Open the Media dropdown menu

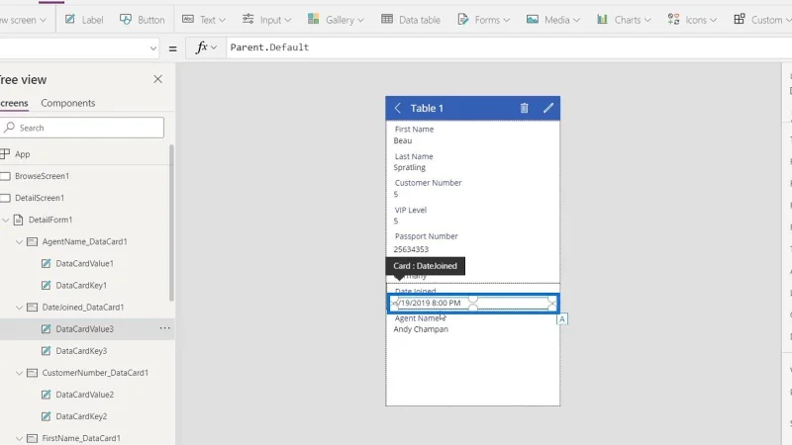(552, 20)
